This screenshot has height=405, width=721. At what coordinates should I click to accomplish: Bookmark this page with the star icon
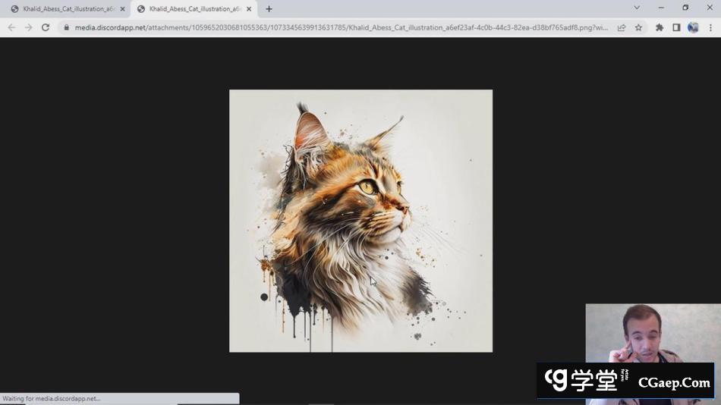(x=638, y=27)
